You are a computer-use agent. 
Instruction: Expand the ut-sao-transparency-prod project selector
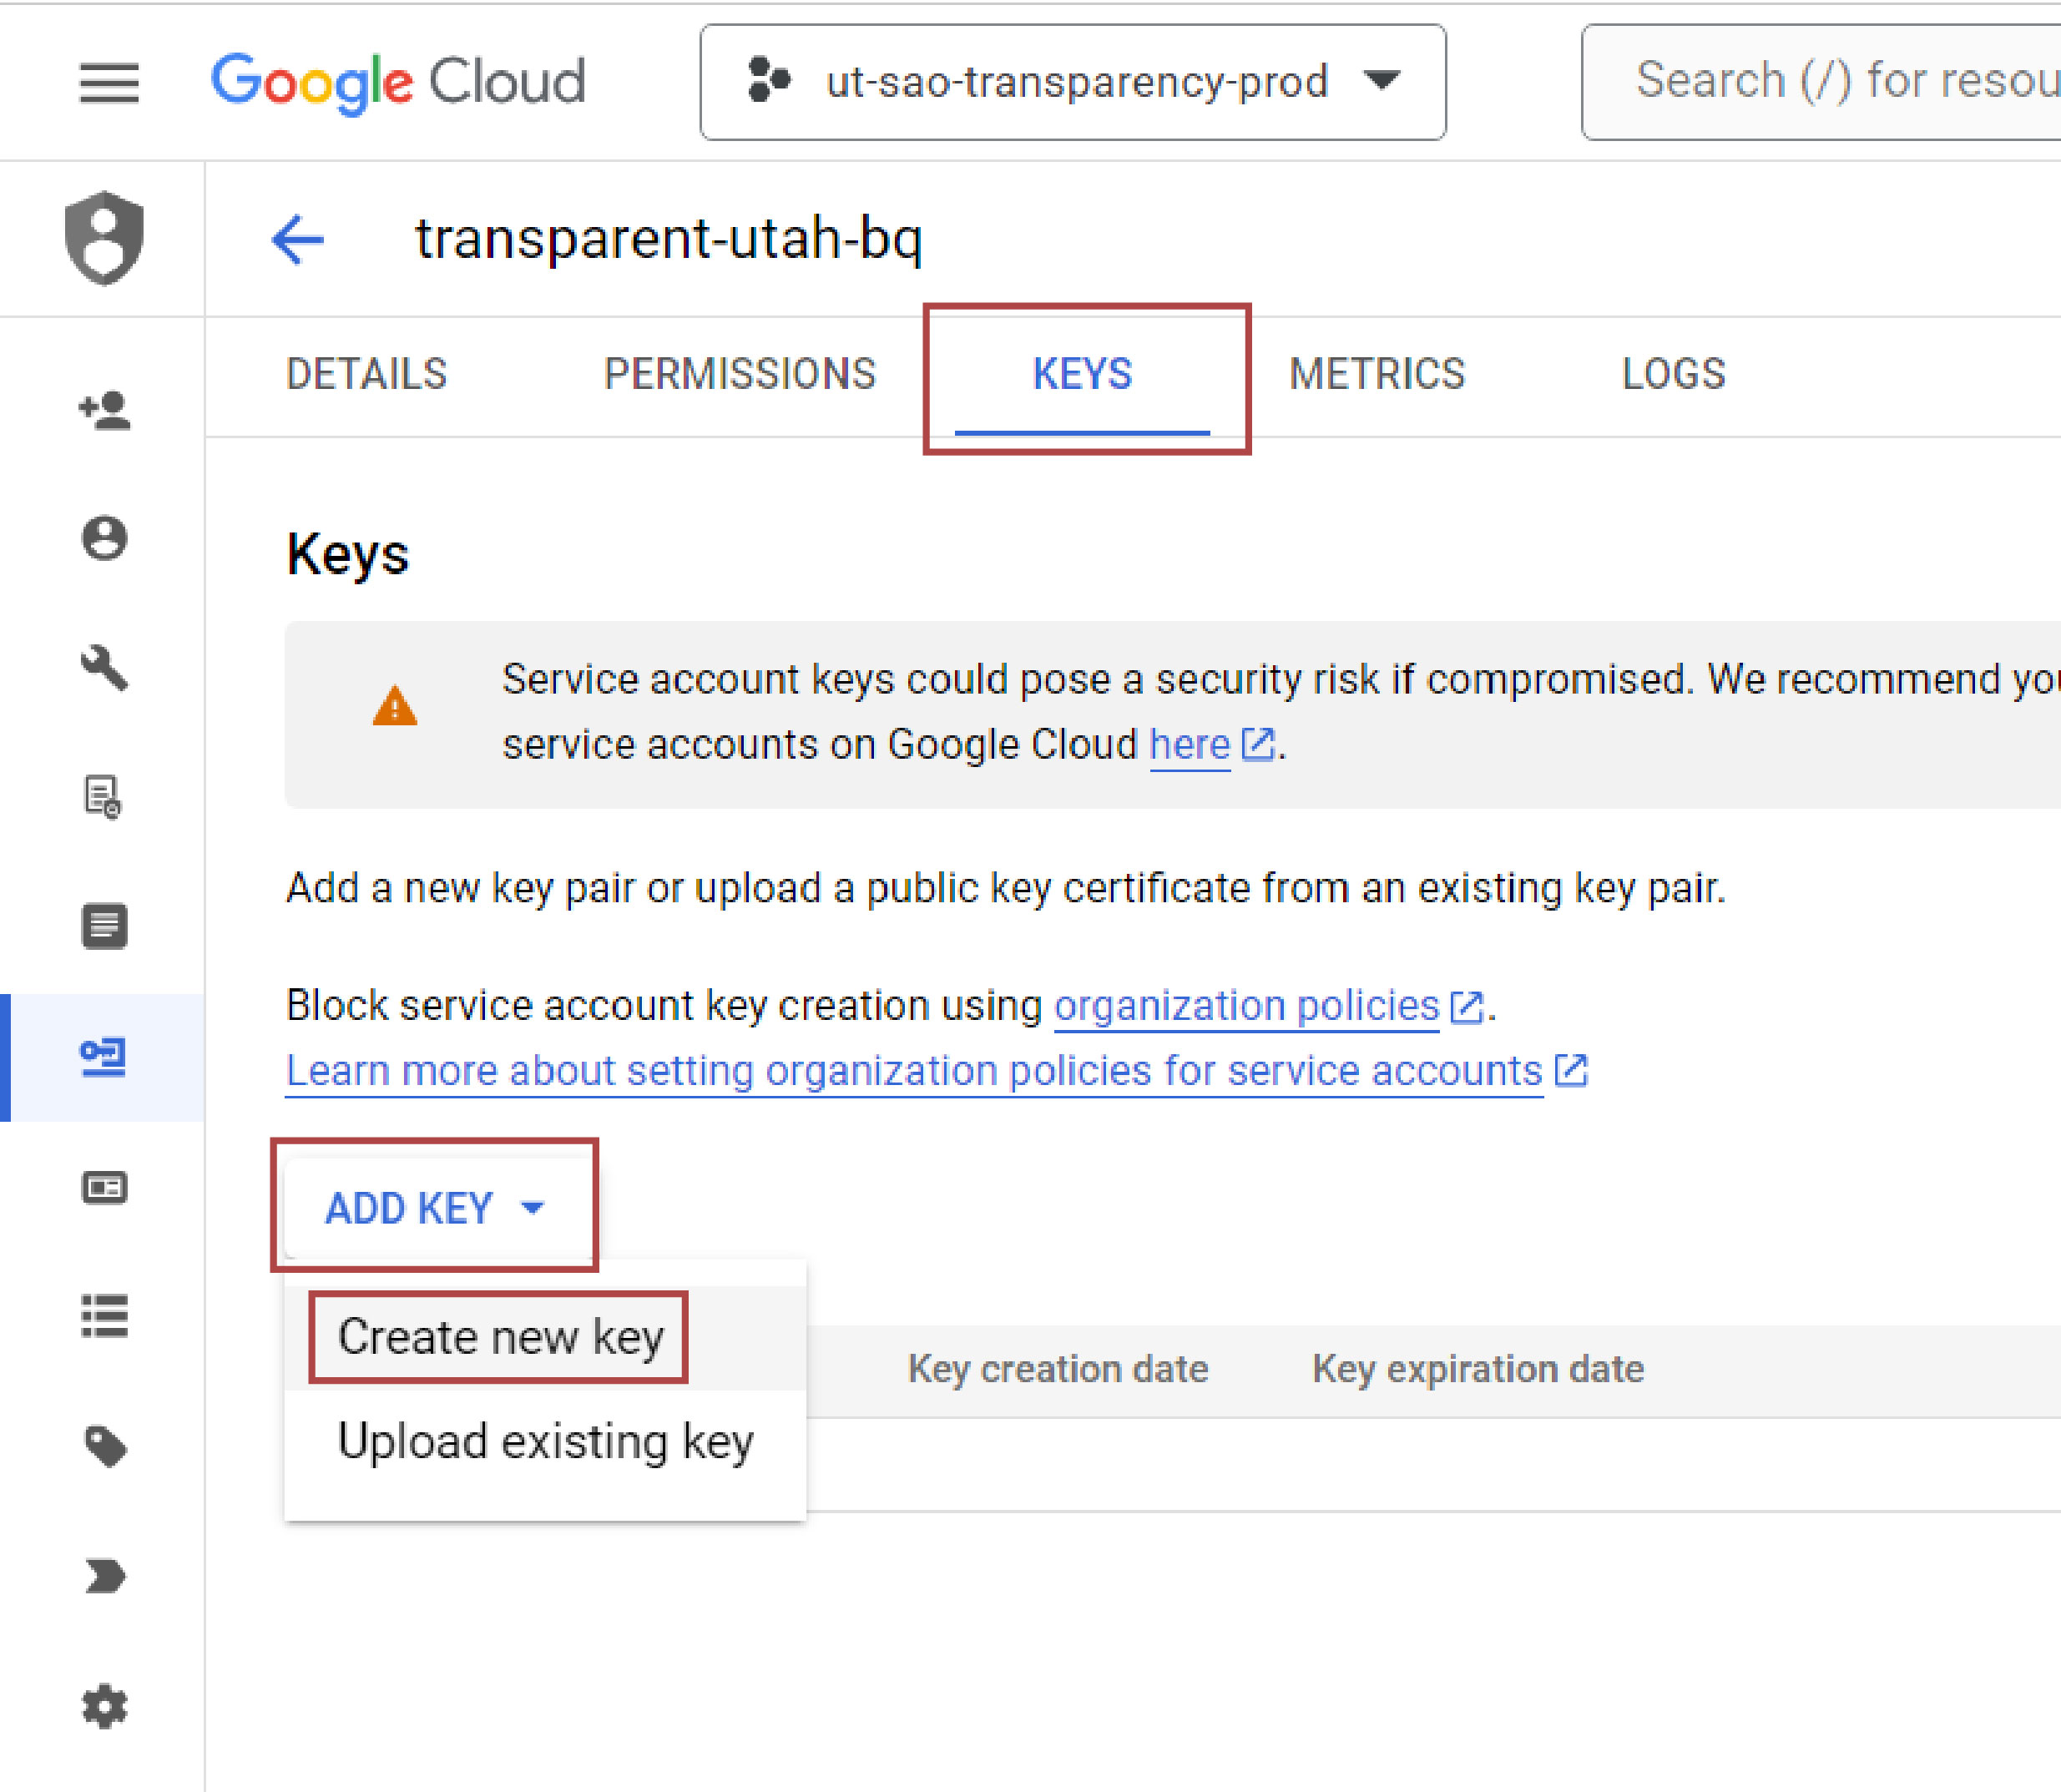click(1072, 82)
